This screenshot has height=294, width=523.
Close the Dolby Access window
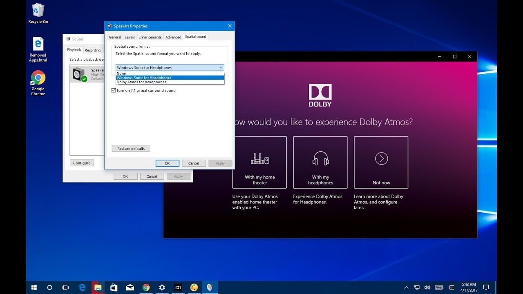tap(469, 57)
